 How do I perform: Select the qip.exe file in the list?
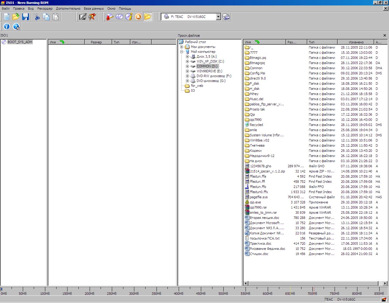pyautogui.click(x=255, y=202)
